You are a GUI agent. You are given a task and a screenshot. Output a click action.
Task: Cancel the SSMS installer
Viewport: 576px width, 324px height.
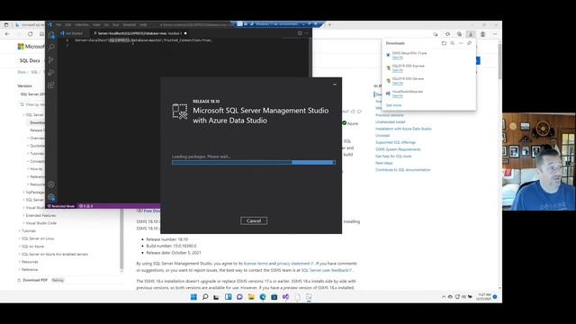pos(254,220)
